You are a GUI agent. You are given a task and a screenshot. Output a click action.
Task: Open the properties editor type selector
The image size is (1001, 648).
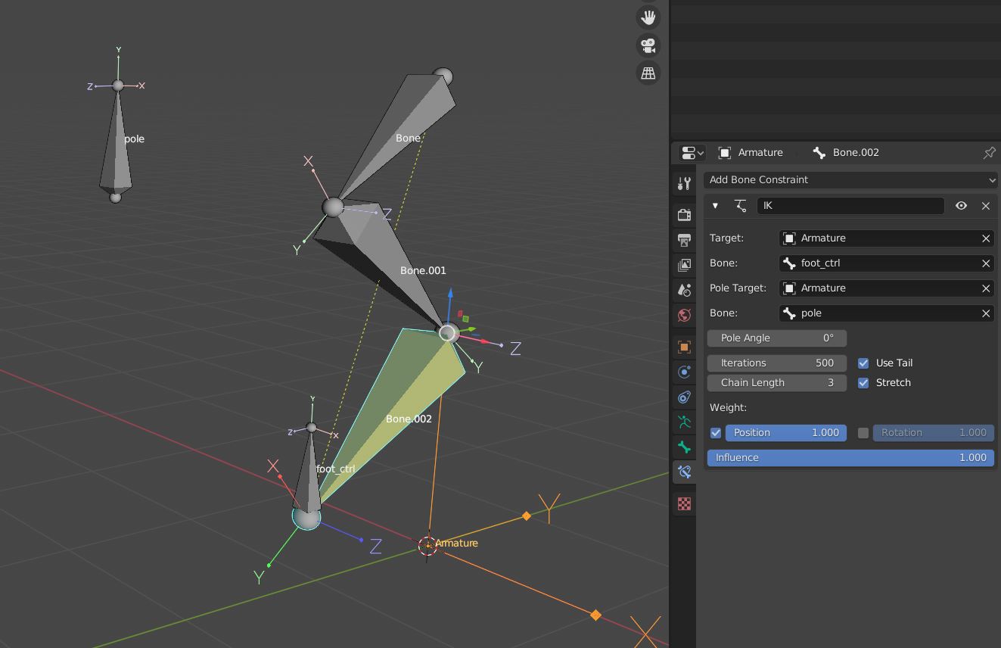point(689,152)
